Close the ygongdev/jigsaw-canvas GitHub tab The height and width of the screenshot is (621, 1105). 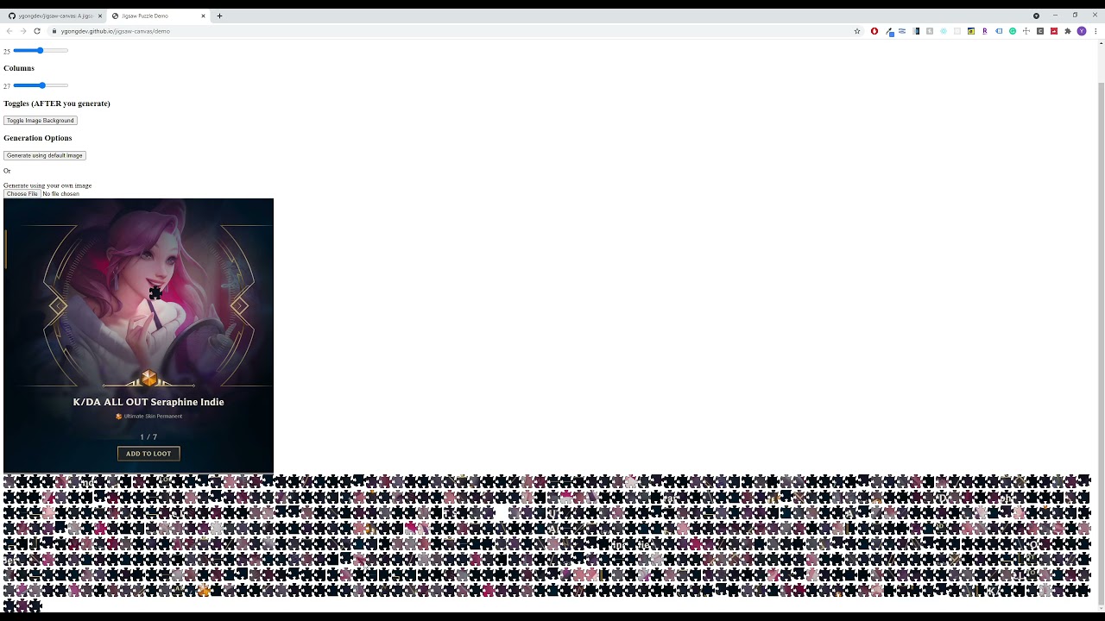[100, 16]
